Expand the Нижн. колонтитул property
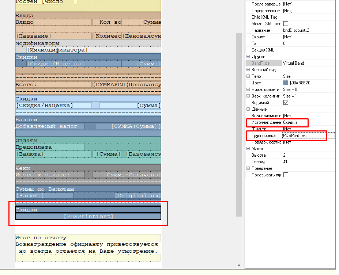339x275 pixels. (x=248, y=89)
